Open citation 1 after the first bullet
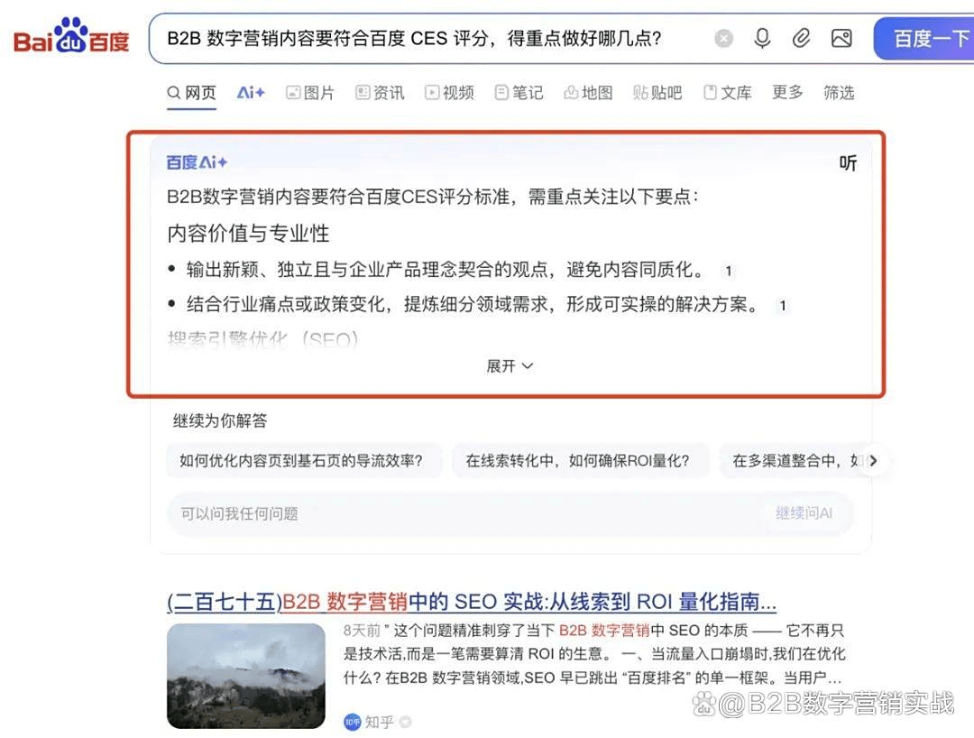974x738 pixels. click(x=728, y=271)
